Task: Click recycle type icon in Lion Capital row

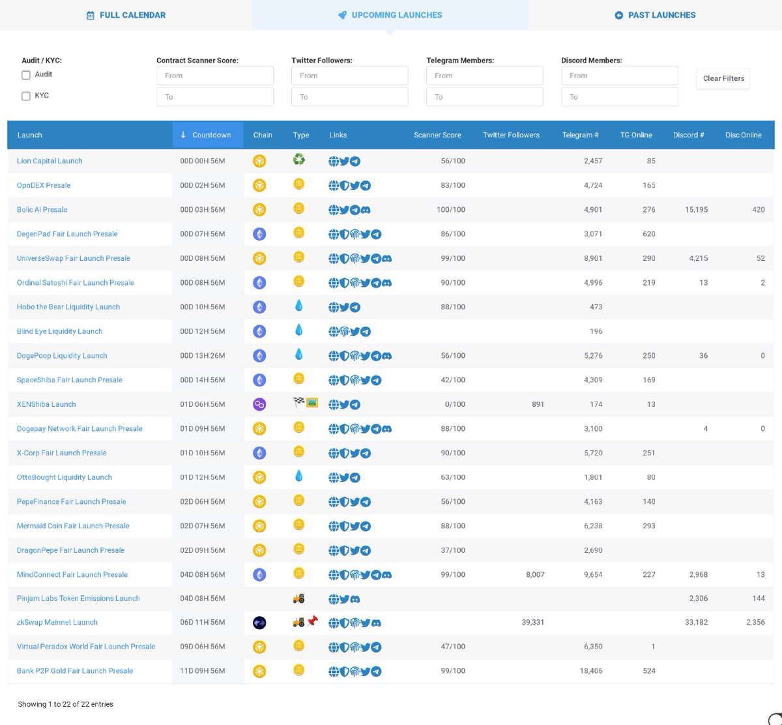Action: pyautogui.click(x=298, y=159)
